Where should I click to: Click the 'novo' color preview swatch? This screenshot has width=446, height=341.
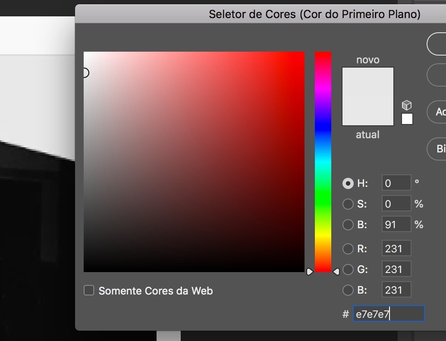[x=367, y=82]
